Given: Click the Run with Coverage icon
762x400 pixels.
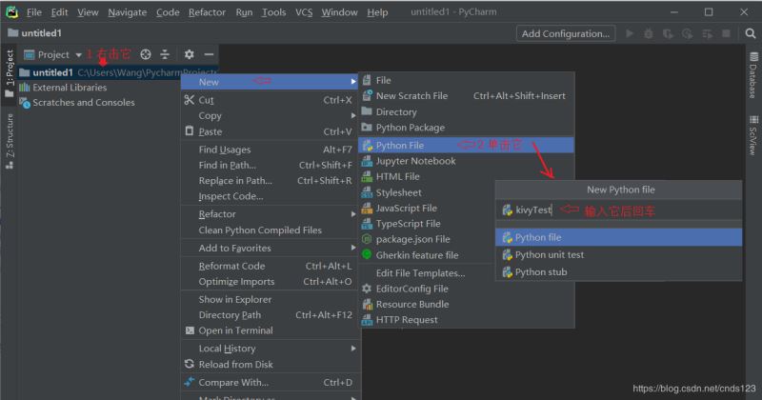Looking at the screenshot, I should (x=668, y=33).
